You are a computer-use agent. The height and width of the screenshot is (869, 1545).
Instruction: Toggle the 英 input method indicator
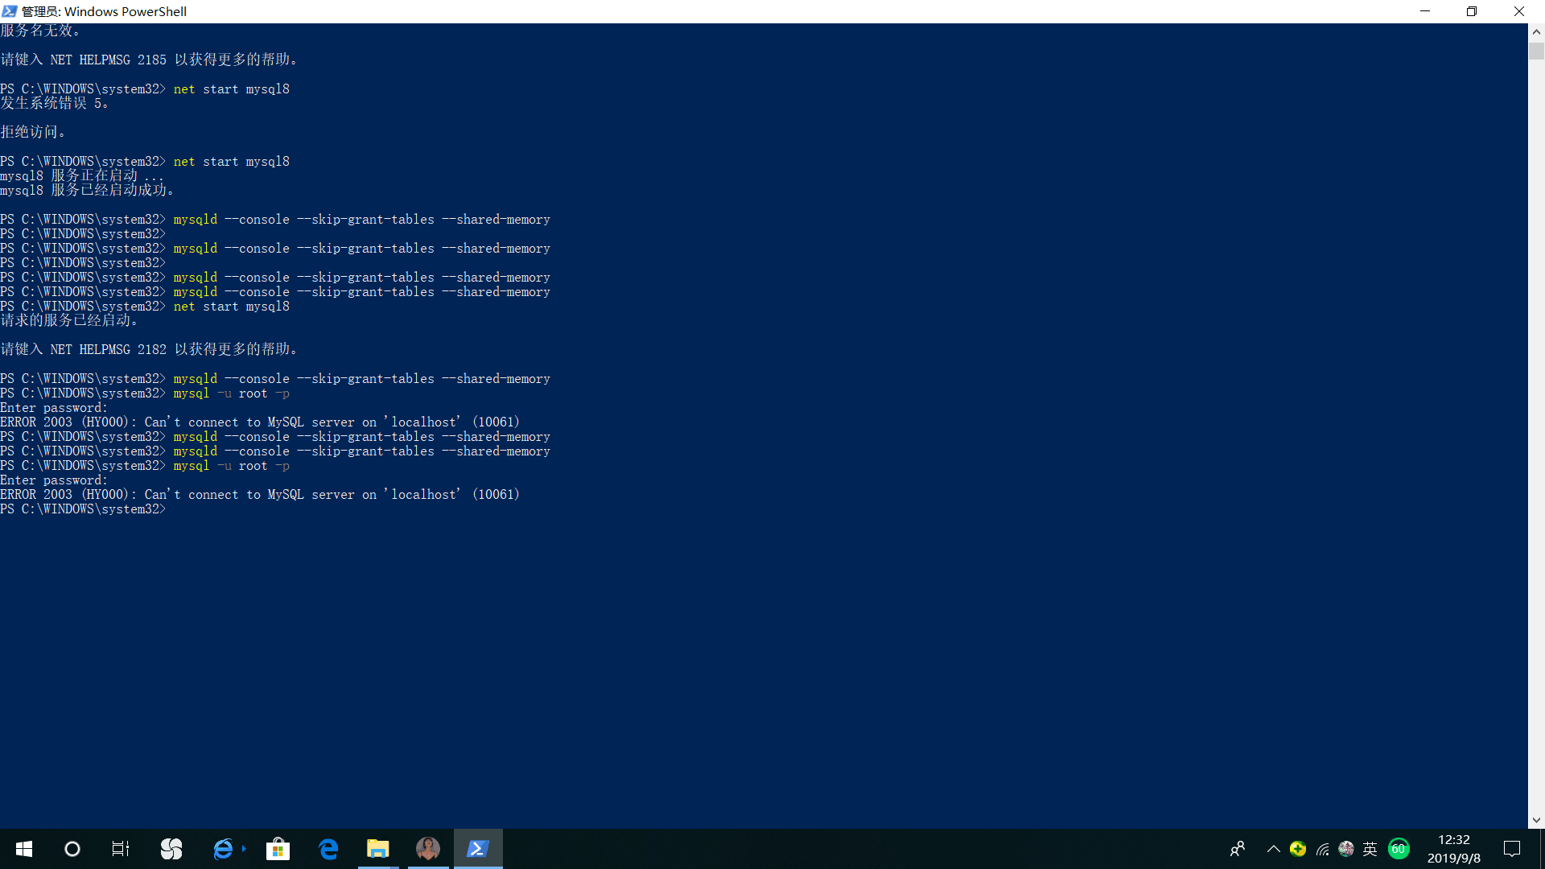point(1370,849)
